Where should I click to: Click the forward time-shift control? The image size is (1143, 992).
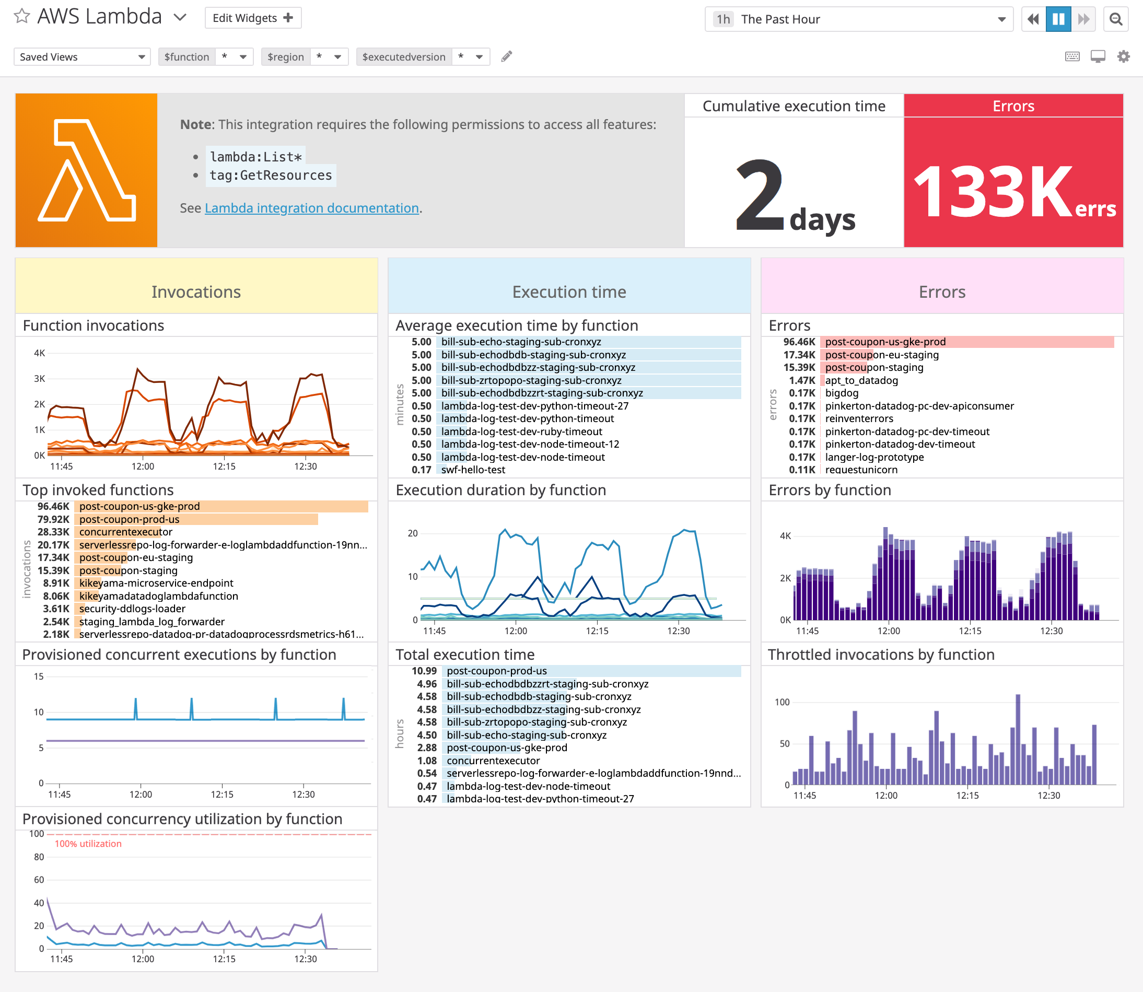[1084, 18]
